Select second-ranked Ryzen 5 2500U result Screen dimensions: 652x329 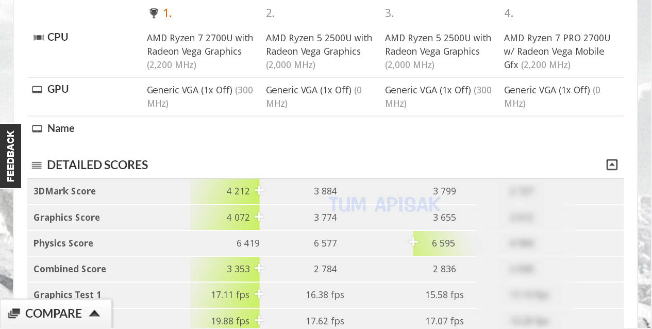click(x=319, y=45)
